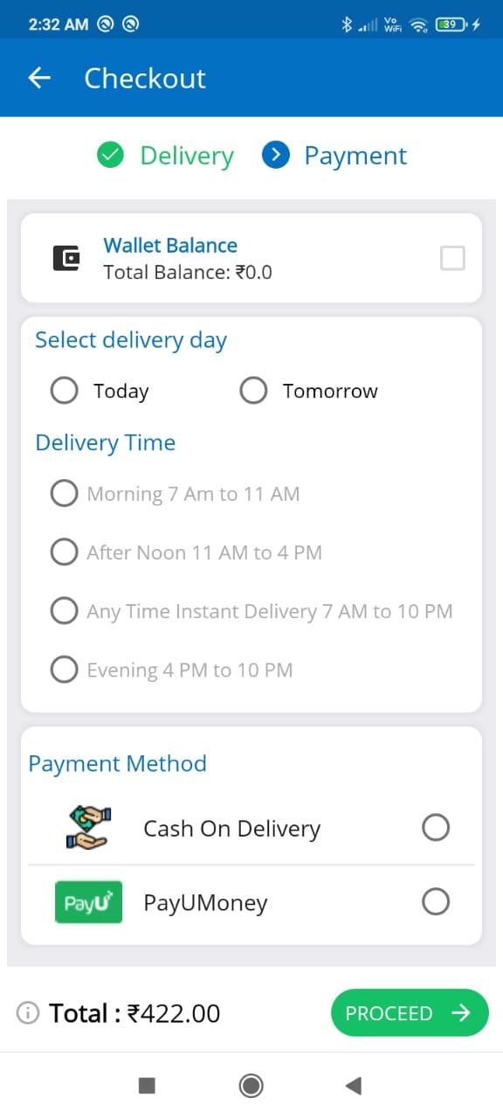This screenshot has width=503, height=1119.
Task: Tap the blue Payment chevron icon
Action: 276,156
